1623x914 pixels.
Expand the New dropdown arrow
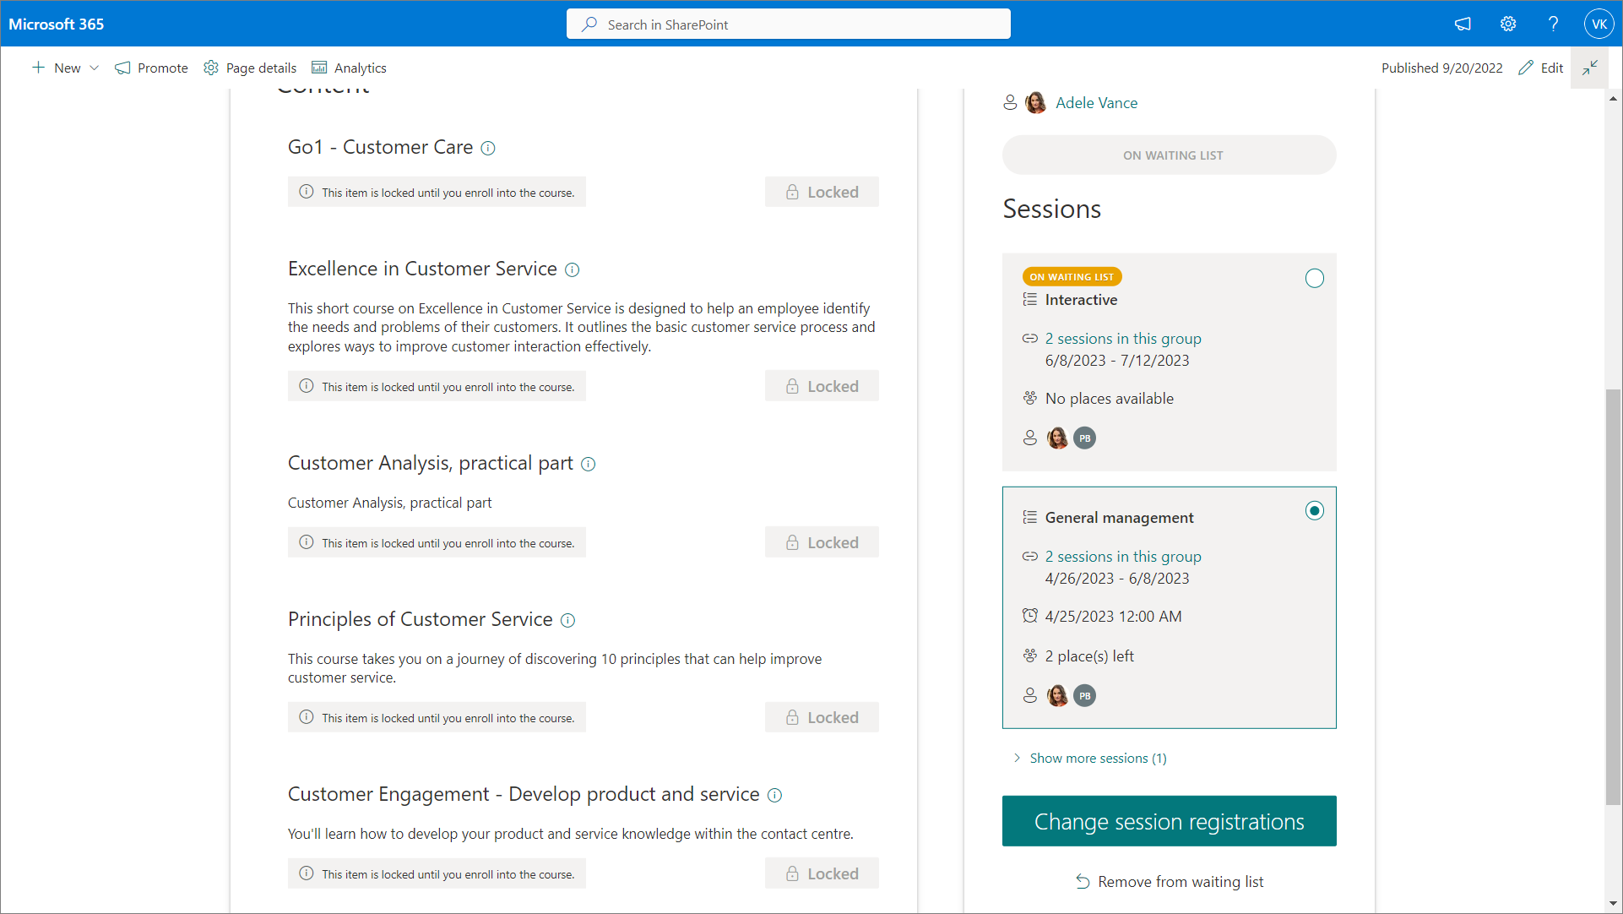(x=95, y=68)
